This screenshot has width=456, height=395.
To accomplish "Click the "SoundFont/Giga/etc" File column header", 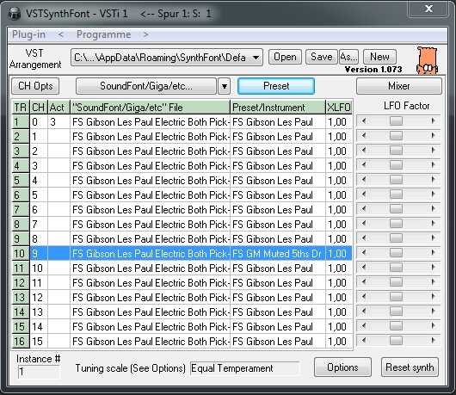I will (150, 108).
